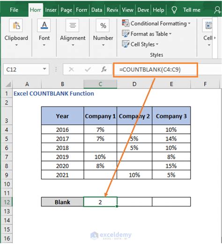Click the 8% cell in row 2020
Viewport: 222px width, 245px height.
pos(100,166)
